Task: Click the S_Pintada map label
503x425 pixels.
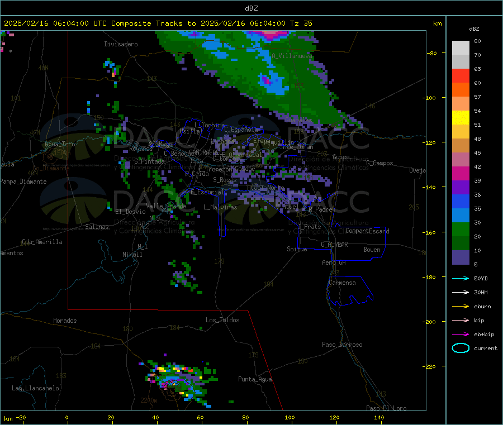Action: point(149,161)
